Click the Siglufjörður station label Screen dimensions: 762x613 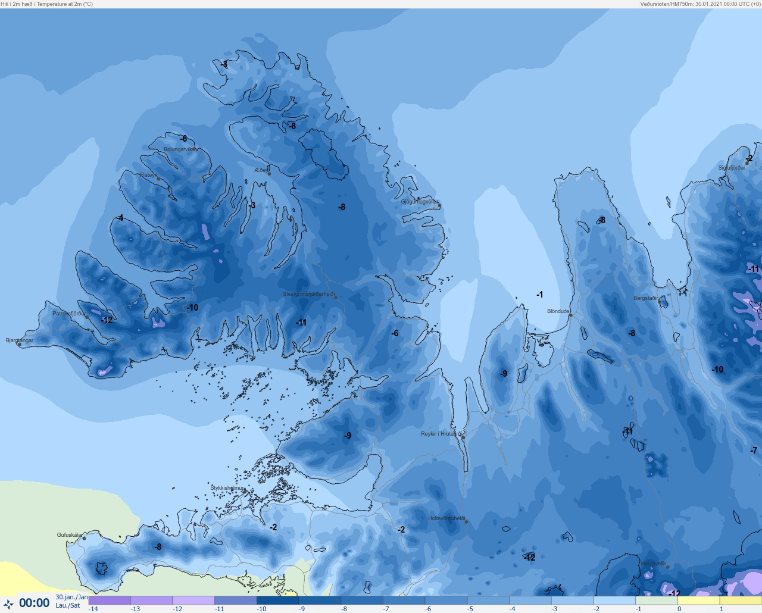pos(732,168)
